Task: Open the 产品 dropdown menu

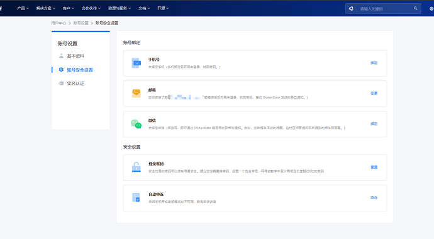Action: point(23,8)
